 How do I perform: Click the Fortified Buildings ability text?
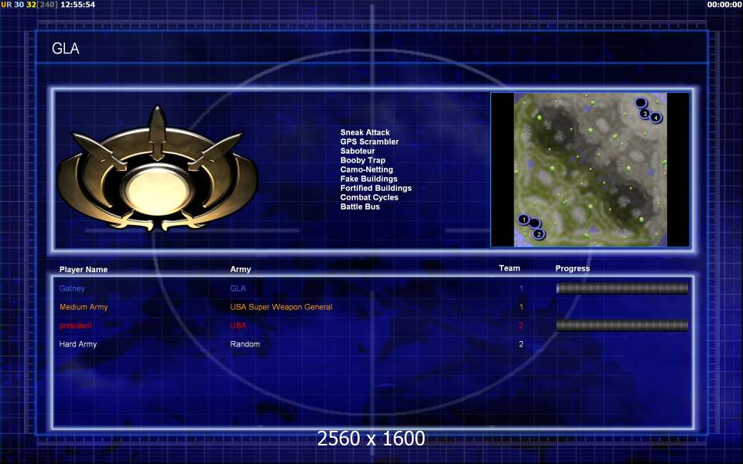click(376, 188)
